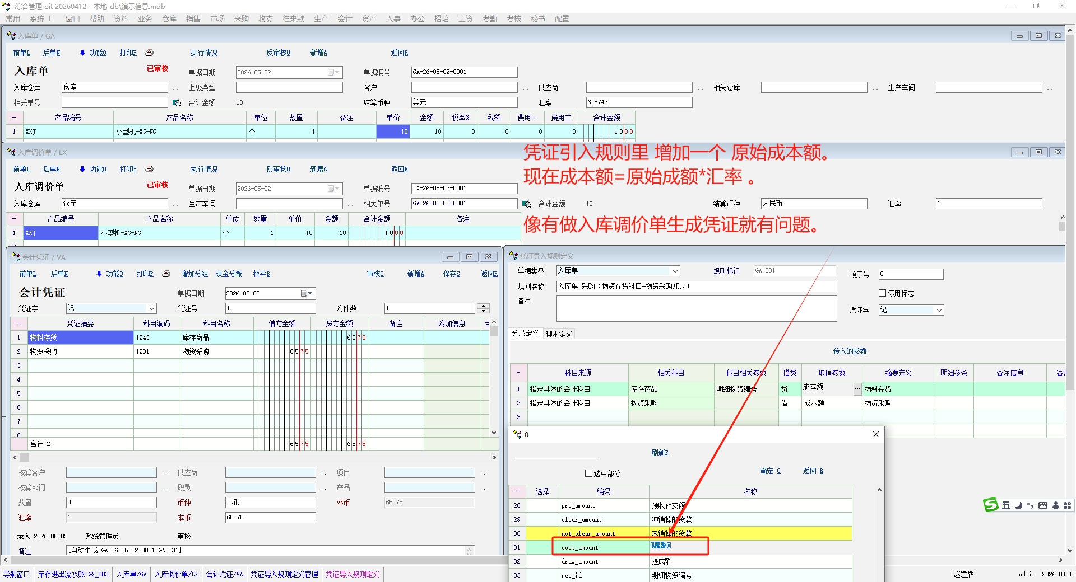This screenshot has height=582, width=1076.
Task: Click the search icon next to 相关单号 in 入库单
Action: (177, 103)
